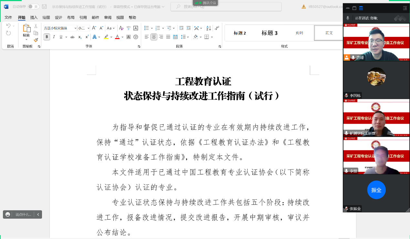Click the Character Shading gray 'A' icon
The height and width of the screenshot is (239, 410).
[x=128, y=37]
